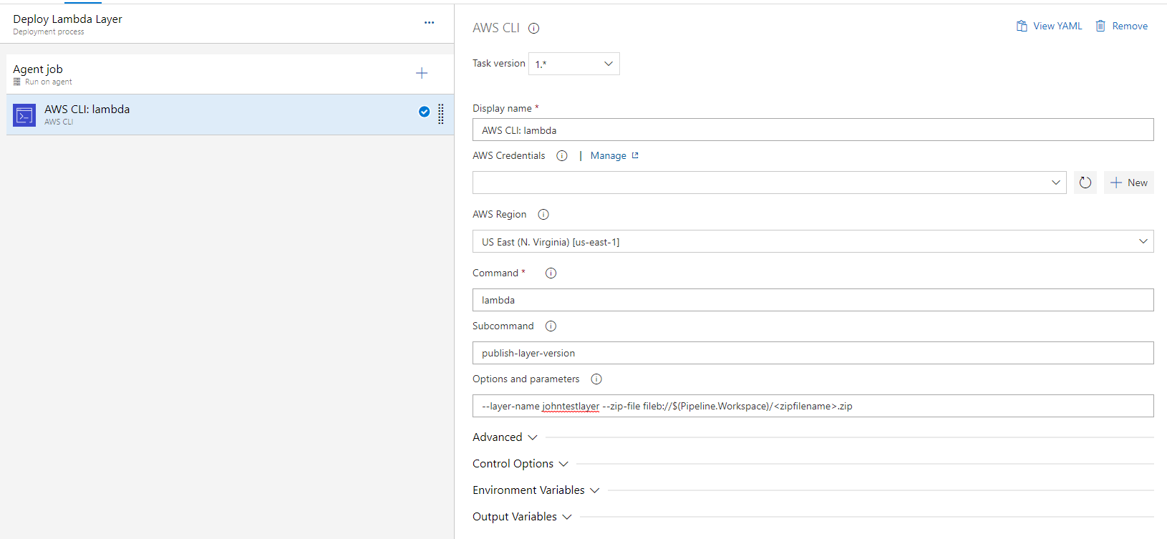Click the Run on agent icon under Agent job
1167x539 pixels.
[x=17, y=82]
